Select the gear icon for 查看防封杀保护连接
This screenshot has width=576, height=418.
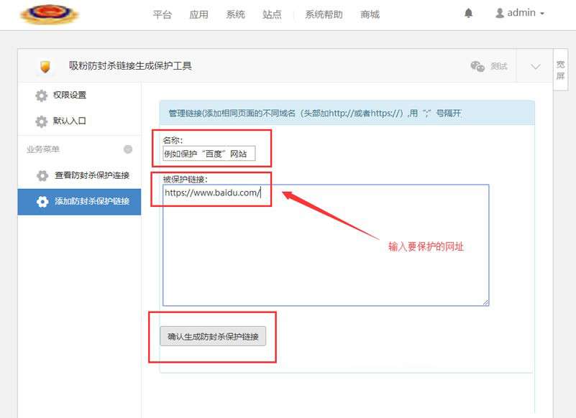[41, 174]
